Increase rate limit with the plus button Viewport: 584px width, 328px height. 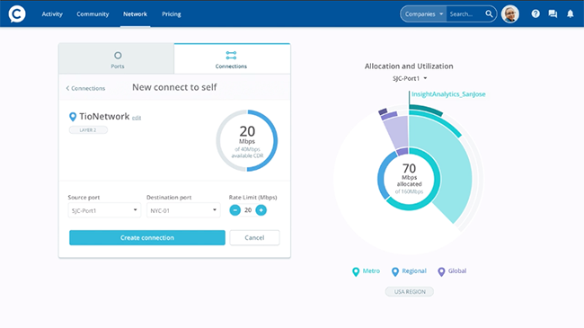261,210
